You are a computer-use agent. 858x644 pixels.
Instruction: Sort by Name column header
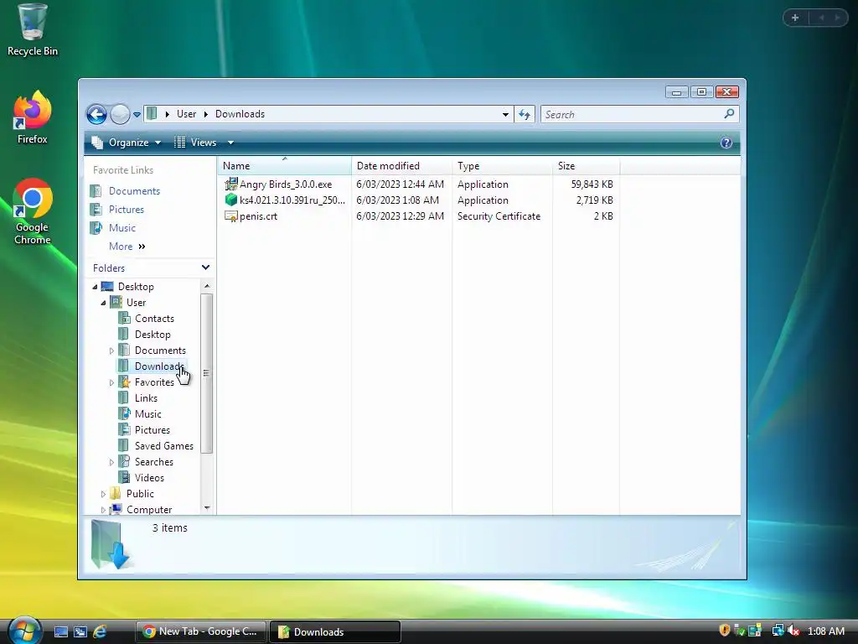pyautogui.click(x=284, y=166)
